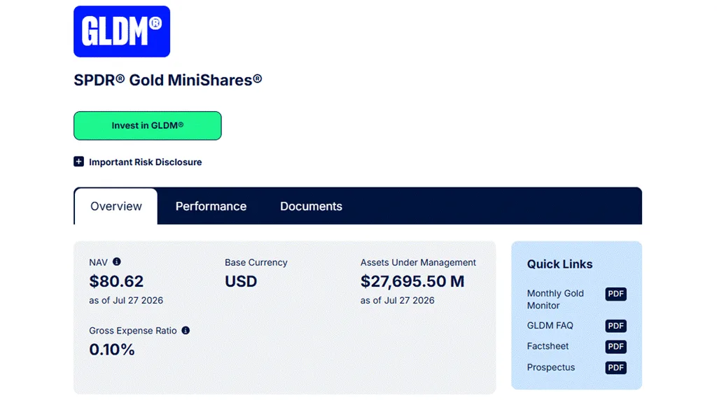Screen dimensions: 717x400
Task: Click the Quick Links heading
Action: click(x=559, y=264)
